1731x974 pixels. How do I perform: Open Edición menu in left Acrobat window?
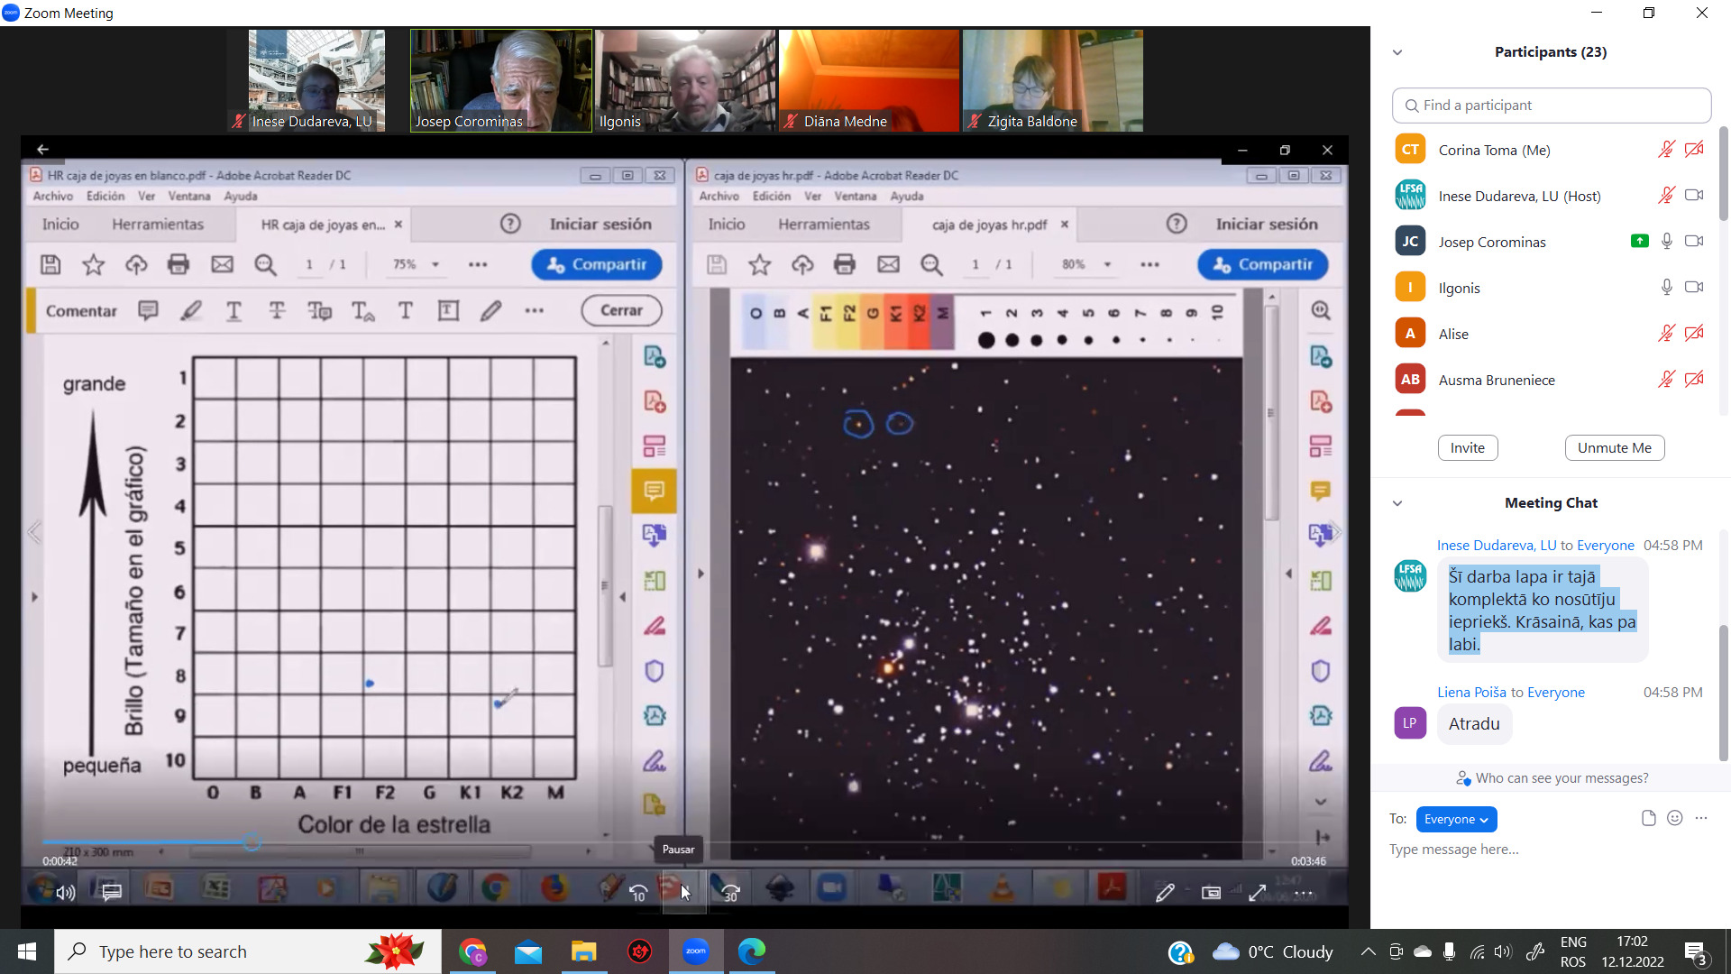click(x=105, y=197)
